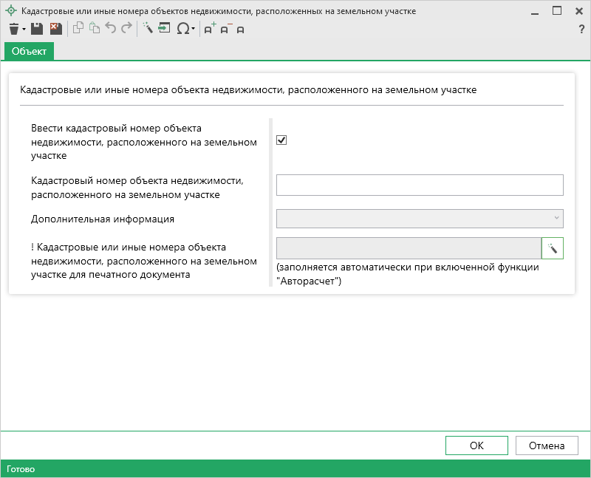Viewport: 591px width, 478px height.
Task: Click the save and close icon
Action: tap(55, 29)
